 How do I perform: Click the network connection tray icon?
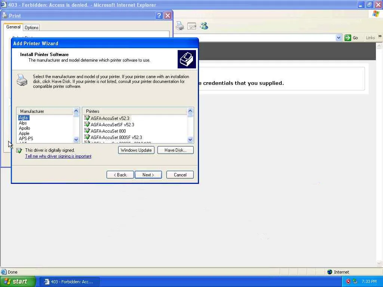355,281
